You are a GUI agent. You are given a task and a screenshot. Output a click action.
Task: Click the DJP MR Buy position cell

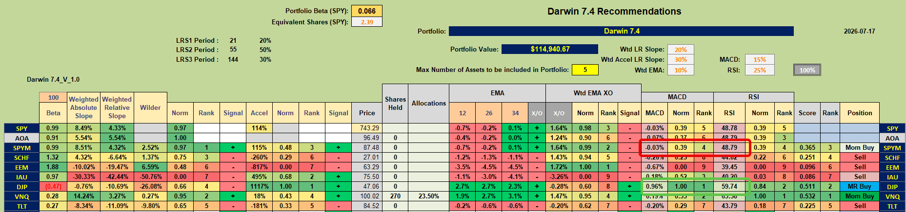(x=860, y=186)
